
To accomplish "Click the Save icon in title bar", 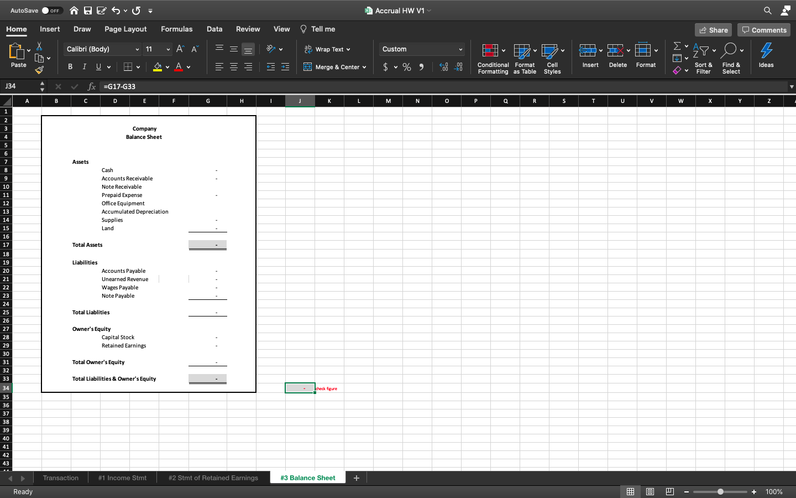I will [88, 11].
